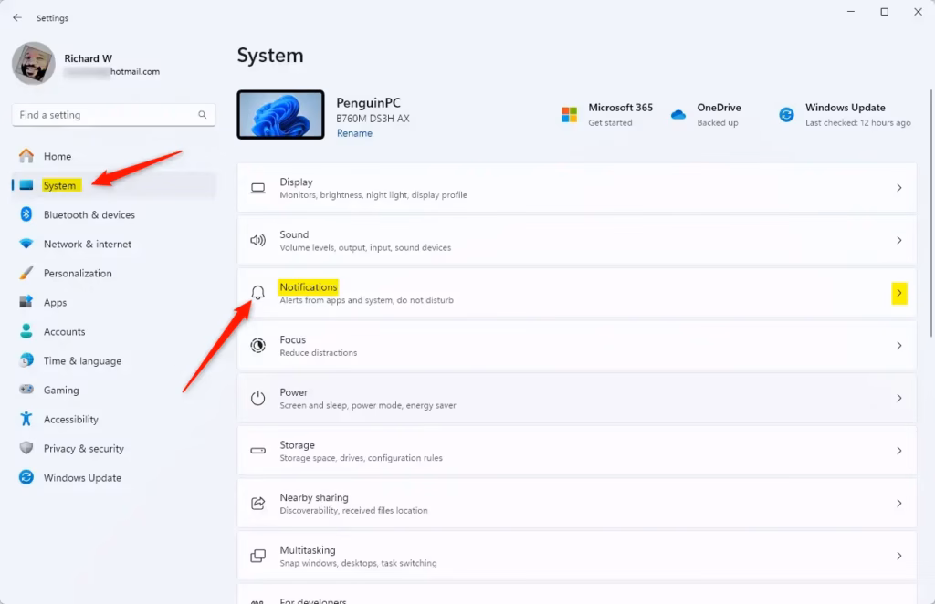Expand Multitasking via its chevron

coord(899,556)
